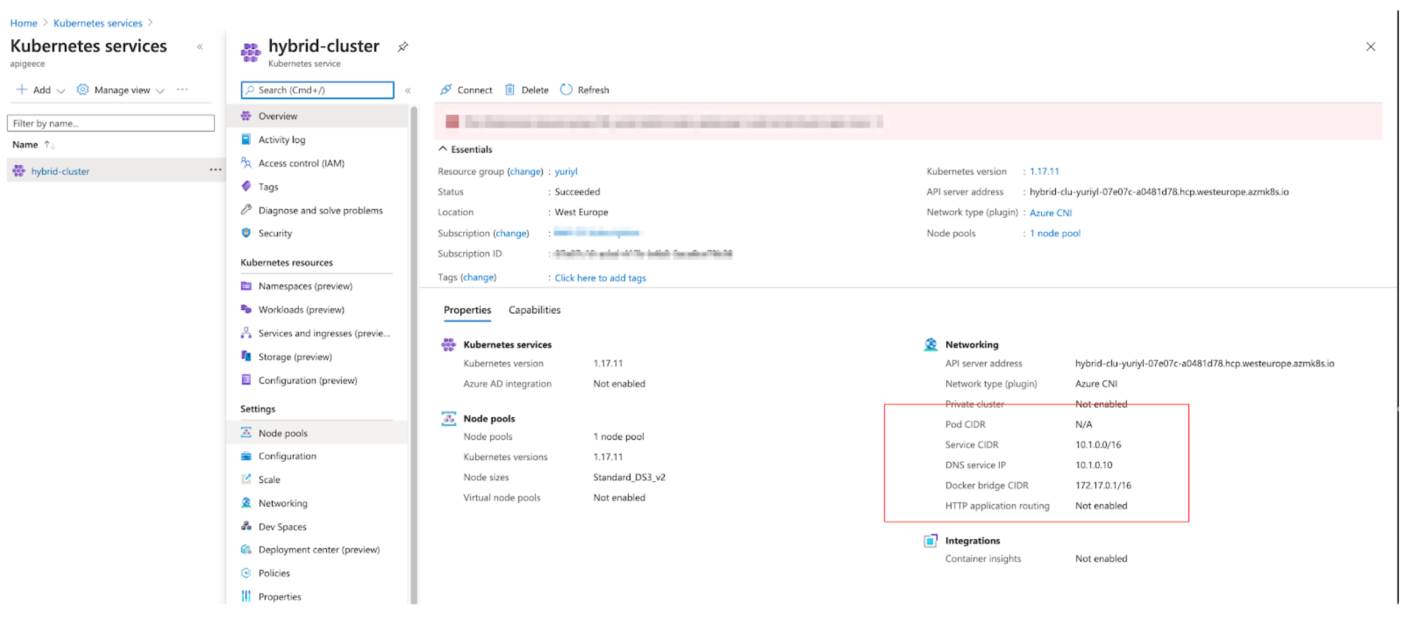Click the Workloads (preview) icon

[246, 309]
